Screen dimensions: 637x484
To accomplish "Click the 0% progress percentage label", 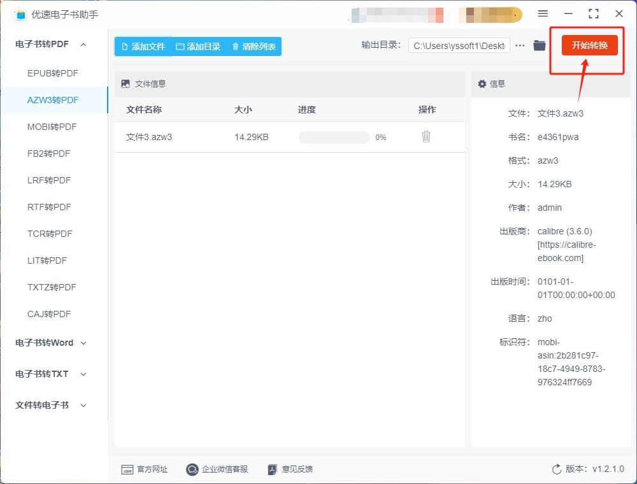I will (x=381, y=138).
